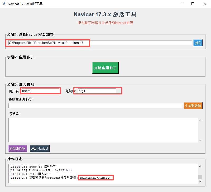Click the heading Navicat 17.3.x 激活工具
The image size is (211, 192).
click(105, 14)
